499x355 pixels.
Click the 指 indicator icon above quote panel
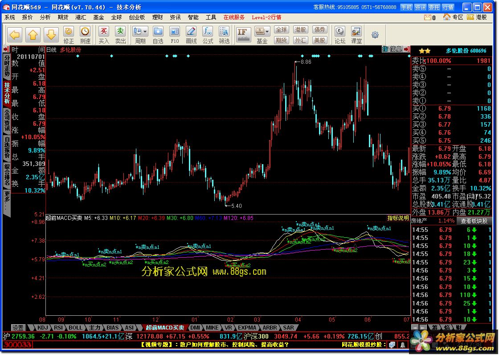point(385,49)
